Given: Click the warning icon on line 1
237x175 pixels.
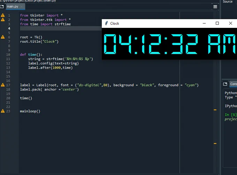Looking at the screenshot, I should click(3, 15).
